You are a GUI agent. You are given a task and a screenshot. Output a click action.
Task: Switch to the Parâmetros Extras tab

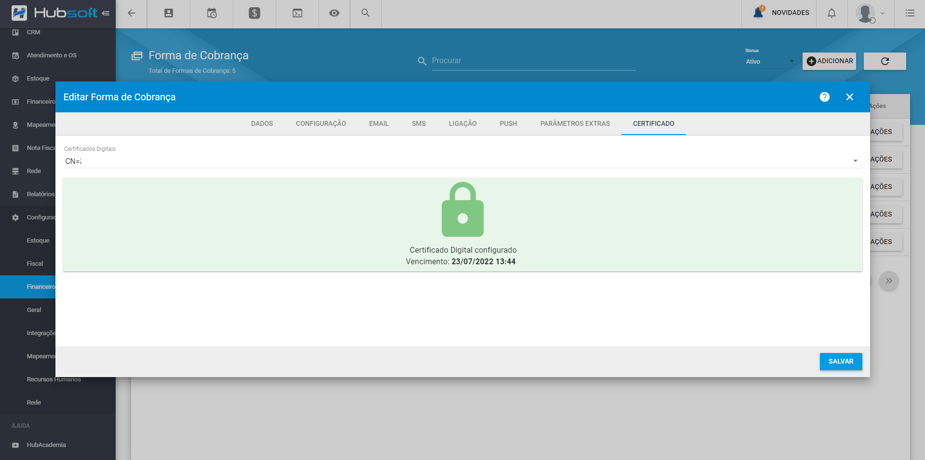coord(575,123)
